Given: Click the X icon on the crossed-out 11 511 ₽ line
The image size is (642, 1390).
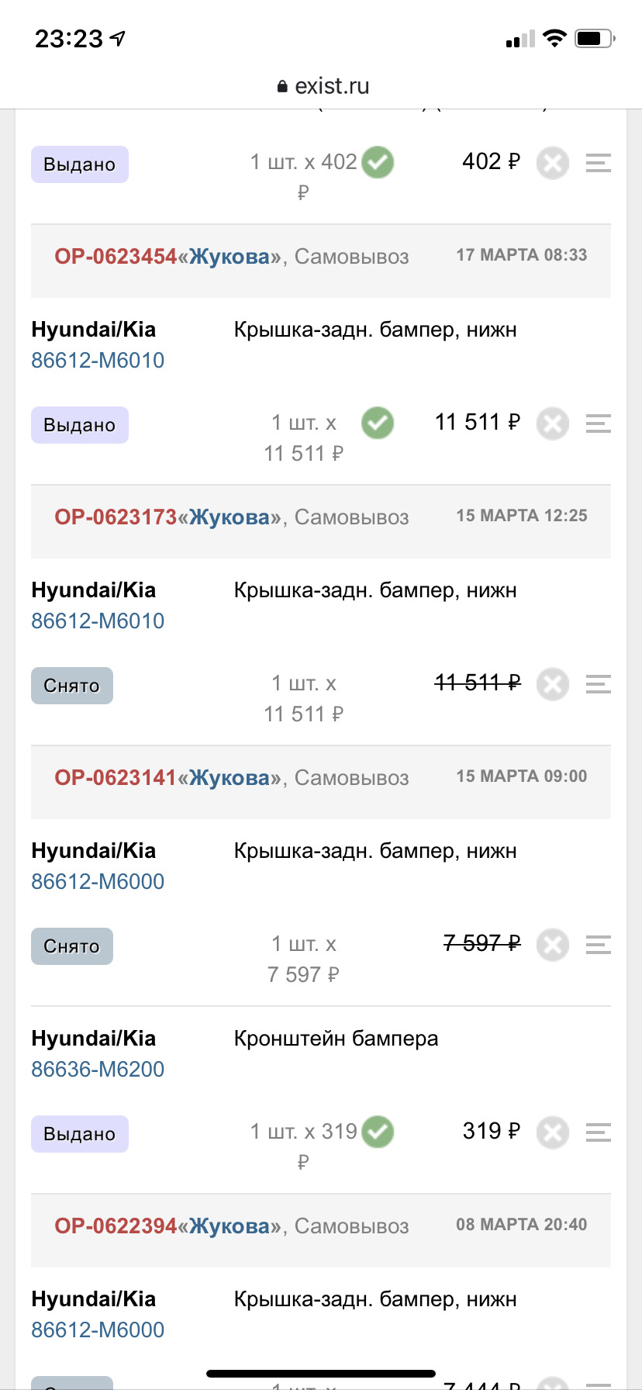Looking at the screenshot, I should 552,684.
